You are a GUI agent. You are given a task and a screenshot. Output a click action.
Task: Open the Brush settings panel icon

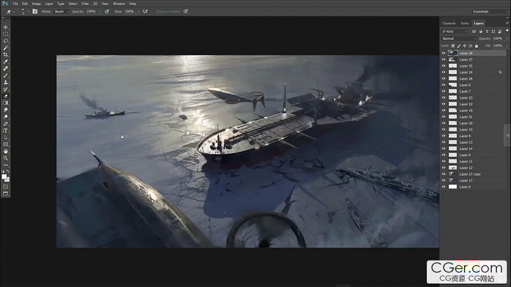click(x=35, y=12)
